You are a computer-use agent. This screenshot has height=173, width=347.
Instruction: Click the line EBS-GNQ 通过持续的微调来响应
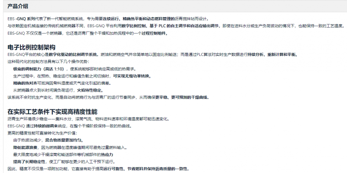pos(69,126)
